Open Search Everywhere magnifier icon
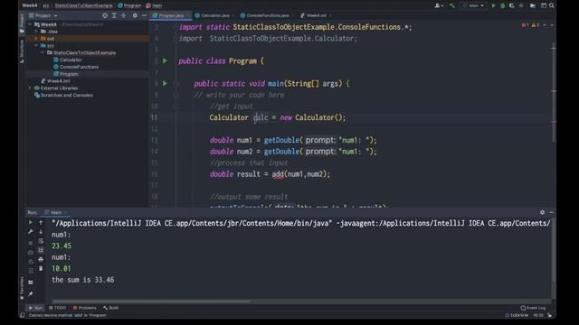The height and width of the screenshot is (325, 579). click(x=551, y=5)
